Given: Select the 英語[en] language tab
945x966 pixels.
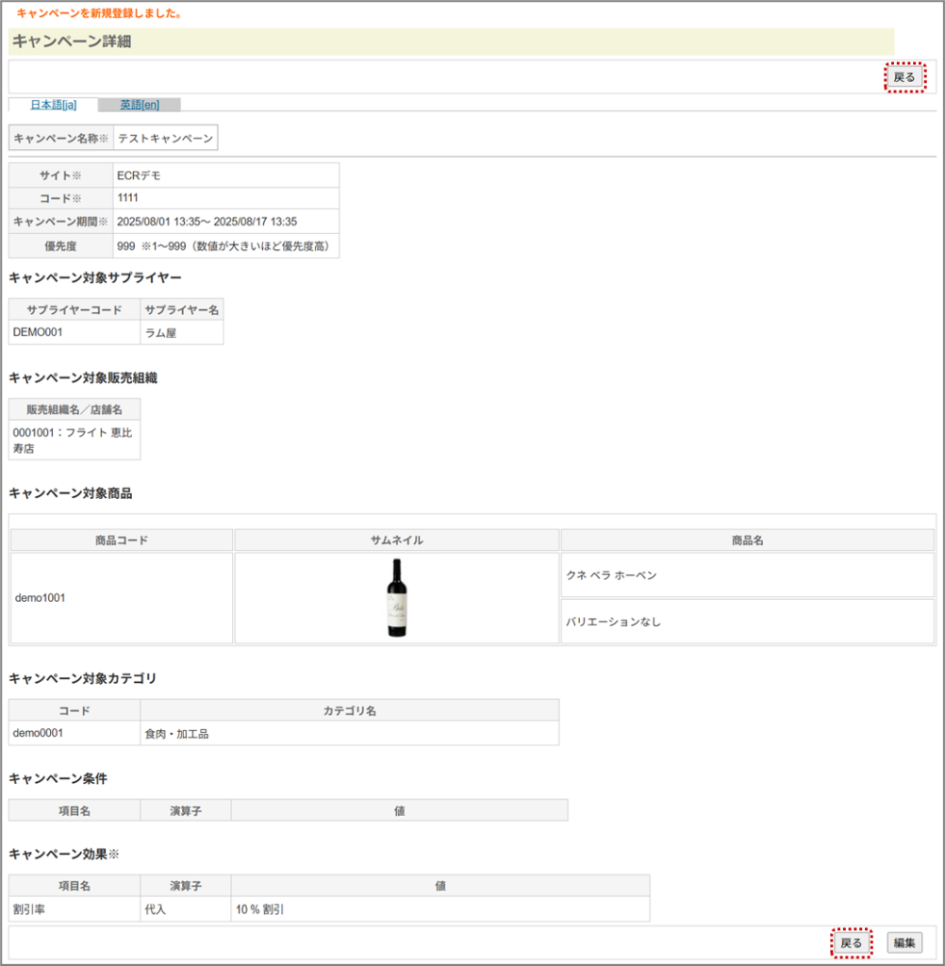Looking at the screenshot, I should click(x=140, y=105).
